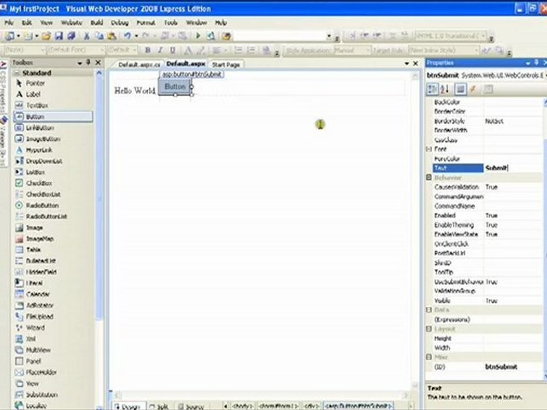Click the ForeColor property value cell
This screenshot has height=410, width=547.
click(x=513, y=159)
